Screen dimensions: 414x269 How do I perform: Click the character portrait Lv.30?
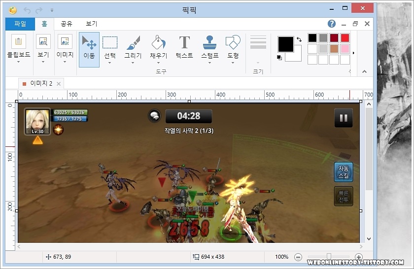point(37,121)
